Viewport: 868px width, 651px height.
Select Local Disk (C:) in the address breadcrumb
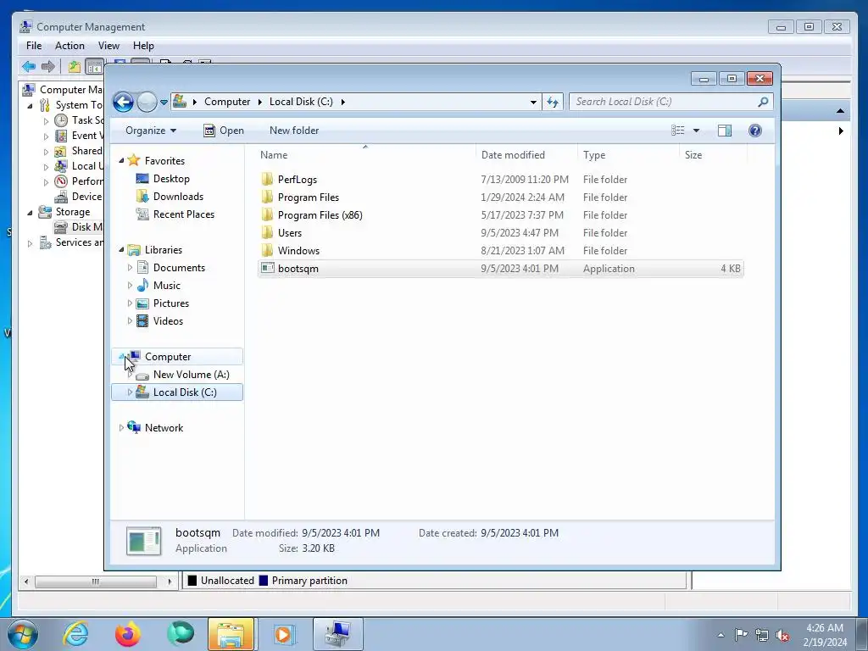click(301, 102)
